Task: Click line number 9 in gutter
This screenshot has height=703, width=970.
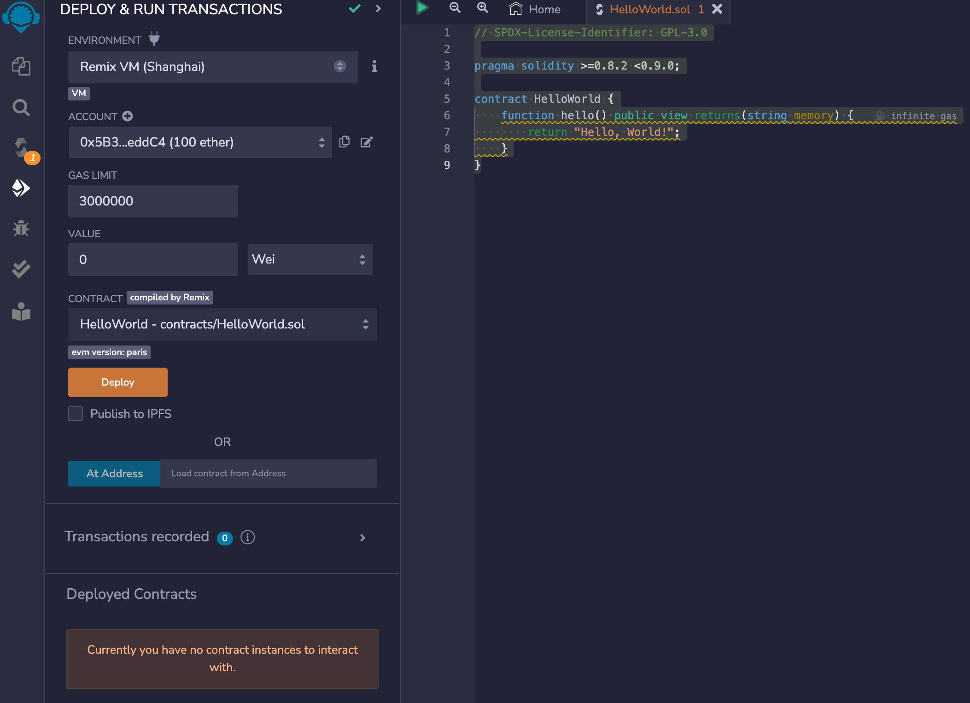Action: [x=446, y=165]
